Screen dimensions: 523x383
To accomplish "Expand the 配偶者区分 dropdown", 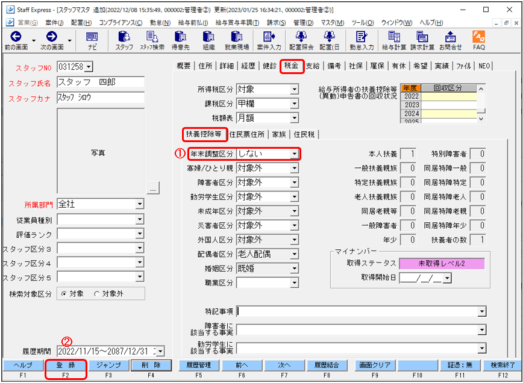I will [x=294, y=254].
